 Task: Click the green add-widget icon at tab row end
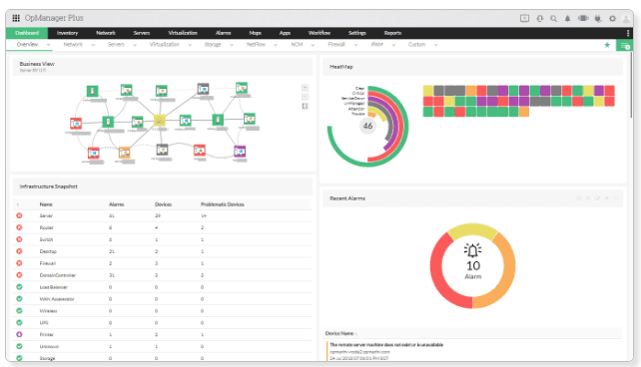tap(625, 45)
